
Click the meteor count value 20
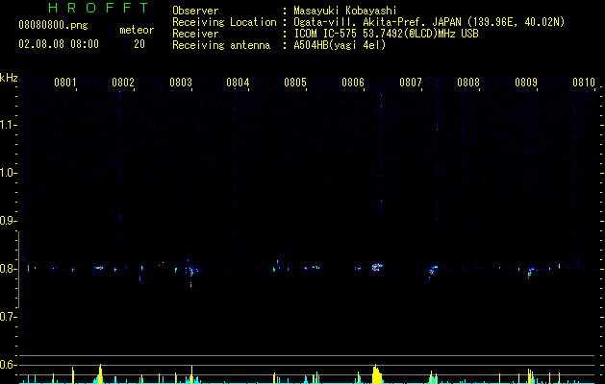click(x=139, y=44)
